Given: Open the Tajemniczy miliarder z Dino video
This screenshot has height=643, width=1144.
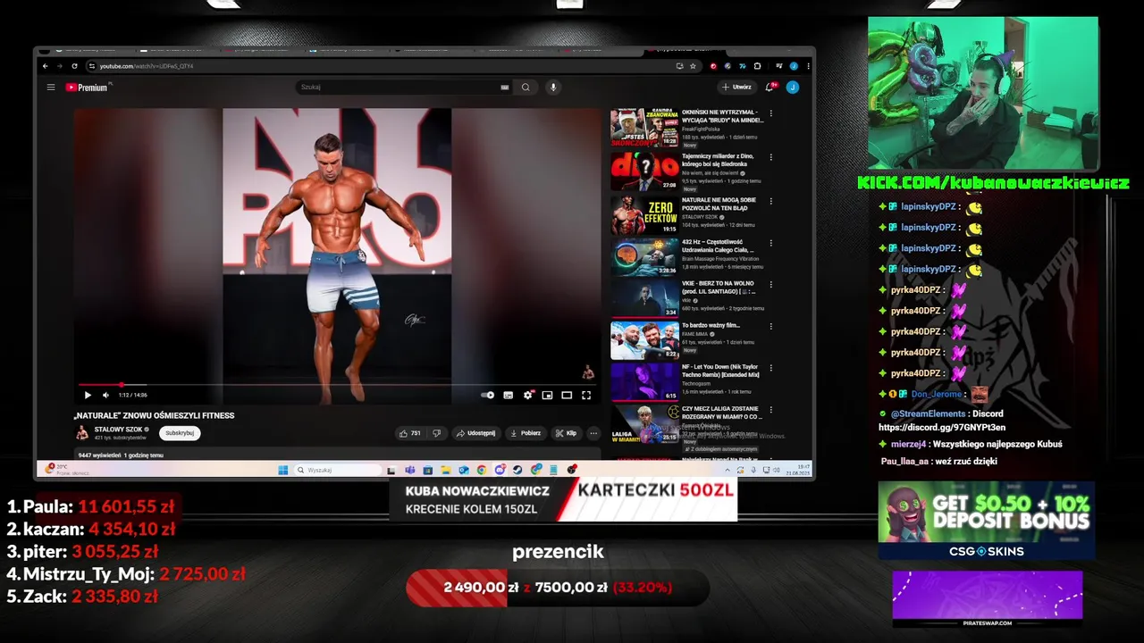Looking at the screenshot, I should click(644, 171).
